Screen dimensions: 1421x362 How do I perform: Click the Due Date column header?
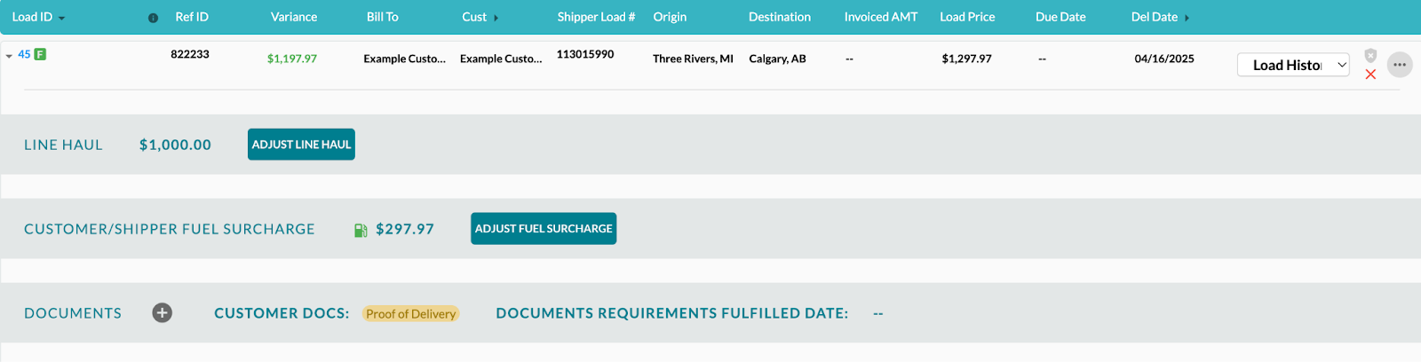pyautogui.click(x=1060, y=17)
